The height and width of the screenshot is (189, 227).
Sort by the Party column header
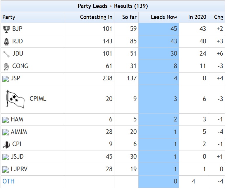click(9, 17)
